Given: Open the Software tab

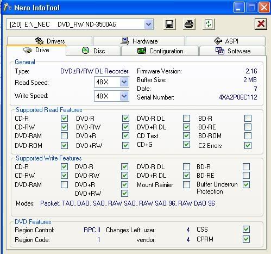Looking at the screenshot, I should [x=232, y=51].
